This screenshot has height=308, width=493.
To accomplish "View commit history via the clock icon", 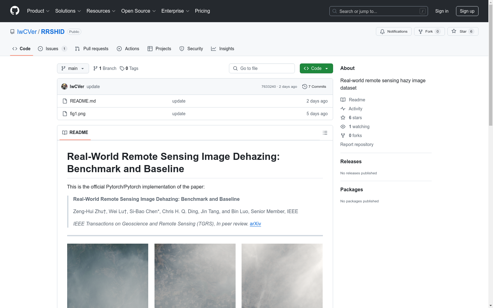I will click(305, 87).
